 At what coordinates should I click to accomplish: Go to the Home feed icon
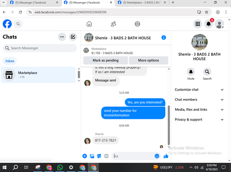(89, 24)
